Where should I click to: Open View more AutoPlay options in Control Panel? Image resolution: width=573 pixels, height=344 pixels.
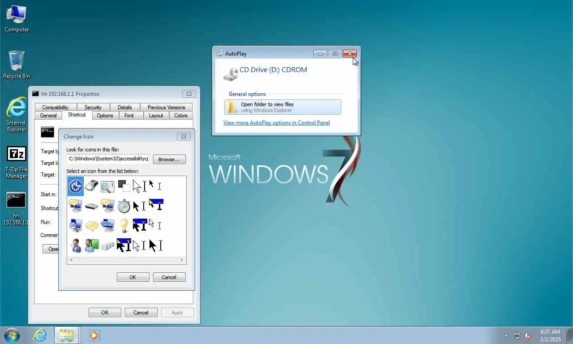coord(277,123)
